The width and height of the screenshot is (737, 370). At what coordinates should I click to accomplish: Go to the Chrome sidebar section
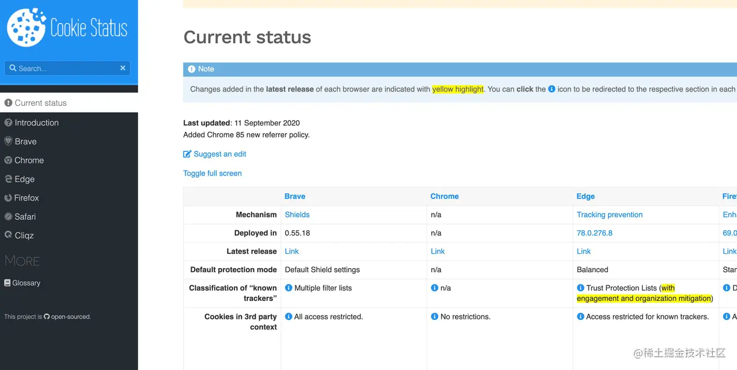[29, 160]
